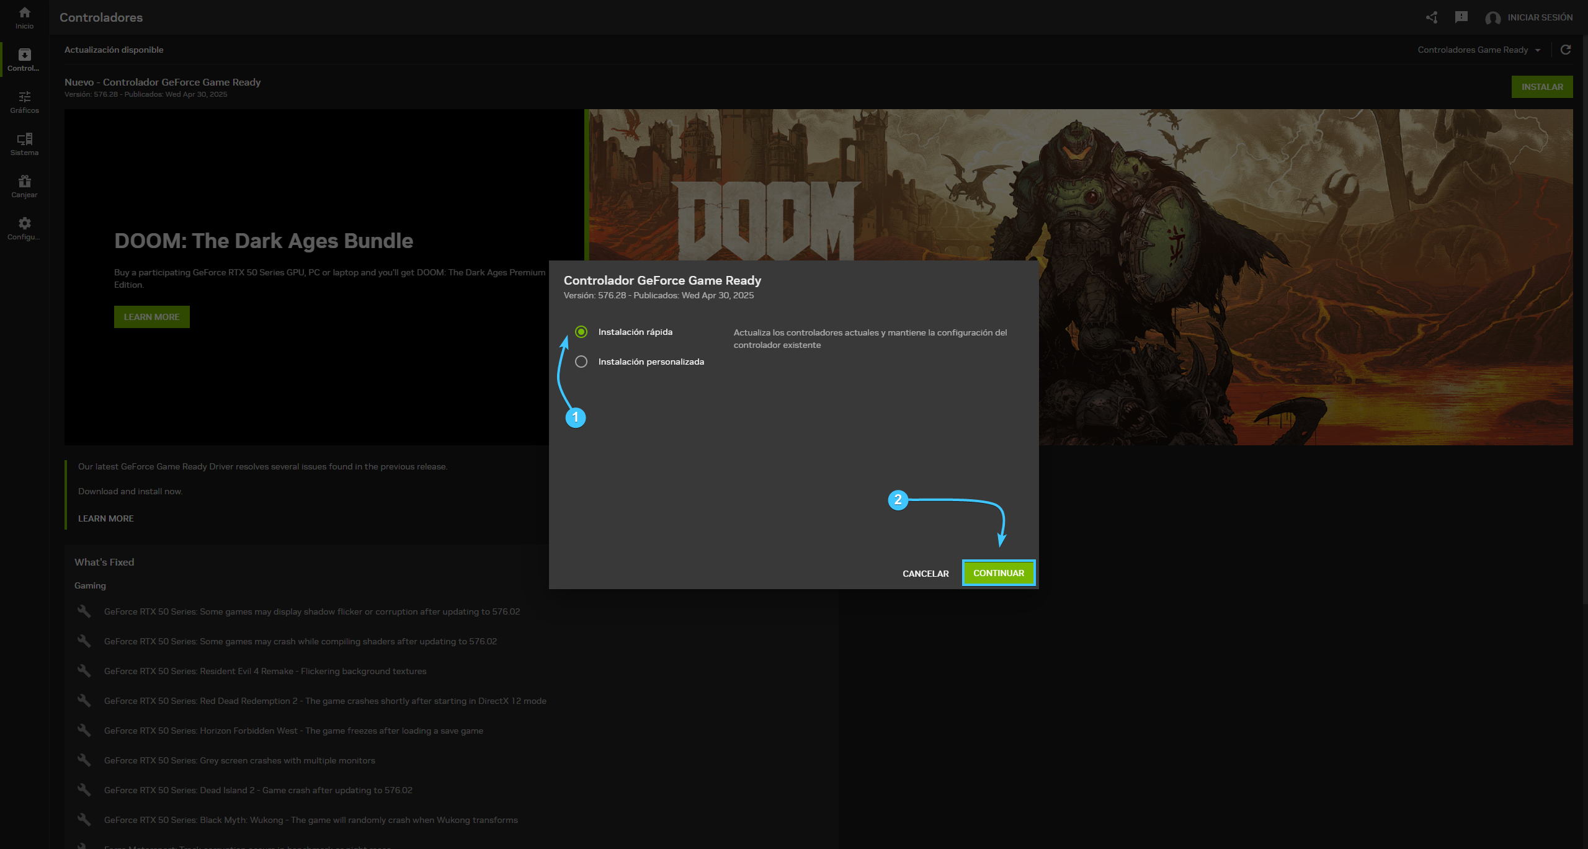Click wrench icon beside shadow flicker fix
This screenshot has width=1588, height=849.
84,611
